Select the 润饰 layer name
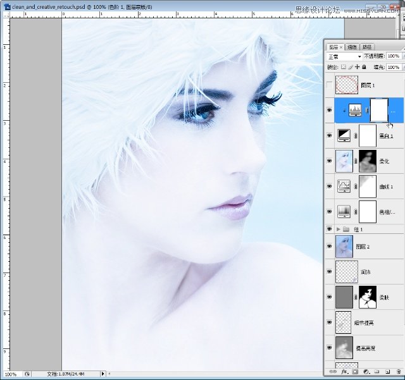This screenshot has width=405, height=380. 366,272
